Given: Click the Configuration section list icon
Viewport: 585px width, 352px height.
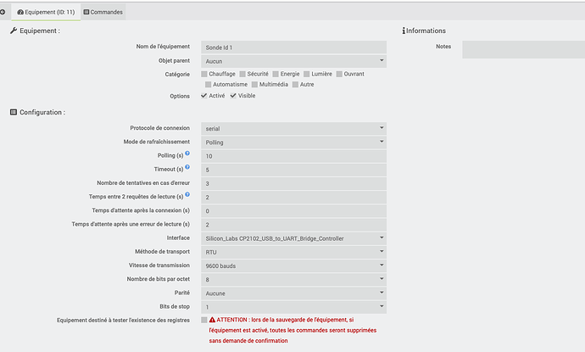Looking at the screenshot, I should pyautogui.click(x=13, y=112).
